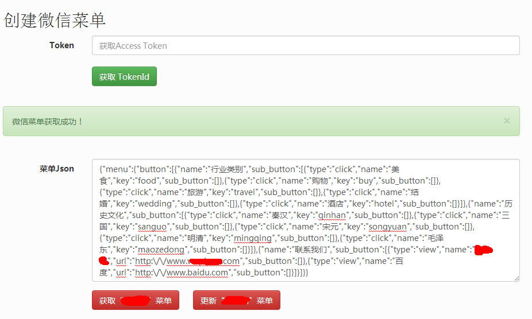The height and width of the screenshot is (319, 532).
Task: Click the green 获取 TokenId button
Action: pos(124,77)
